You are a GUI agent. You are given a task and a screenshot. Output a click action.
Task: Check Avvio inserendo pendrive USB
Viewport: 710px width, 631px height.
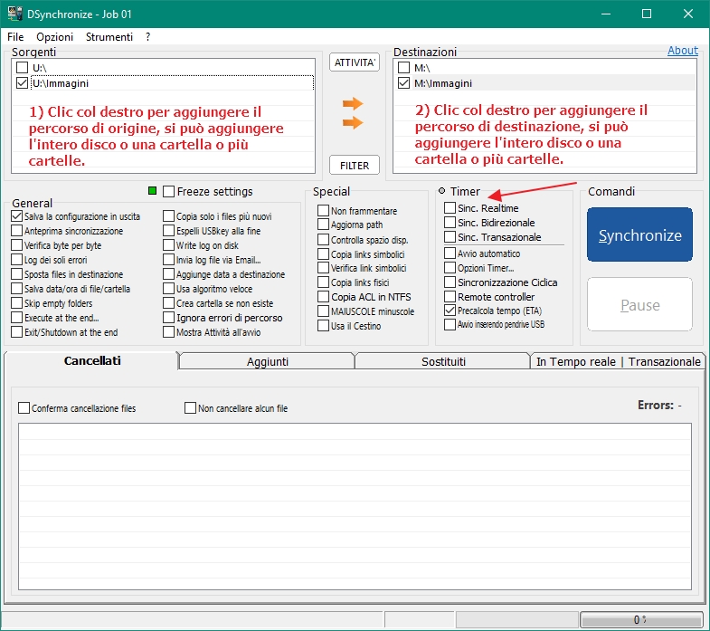[450, 325]
